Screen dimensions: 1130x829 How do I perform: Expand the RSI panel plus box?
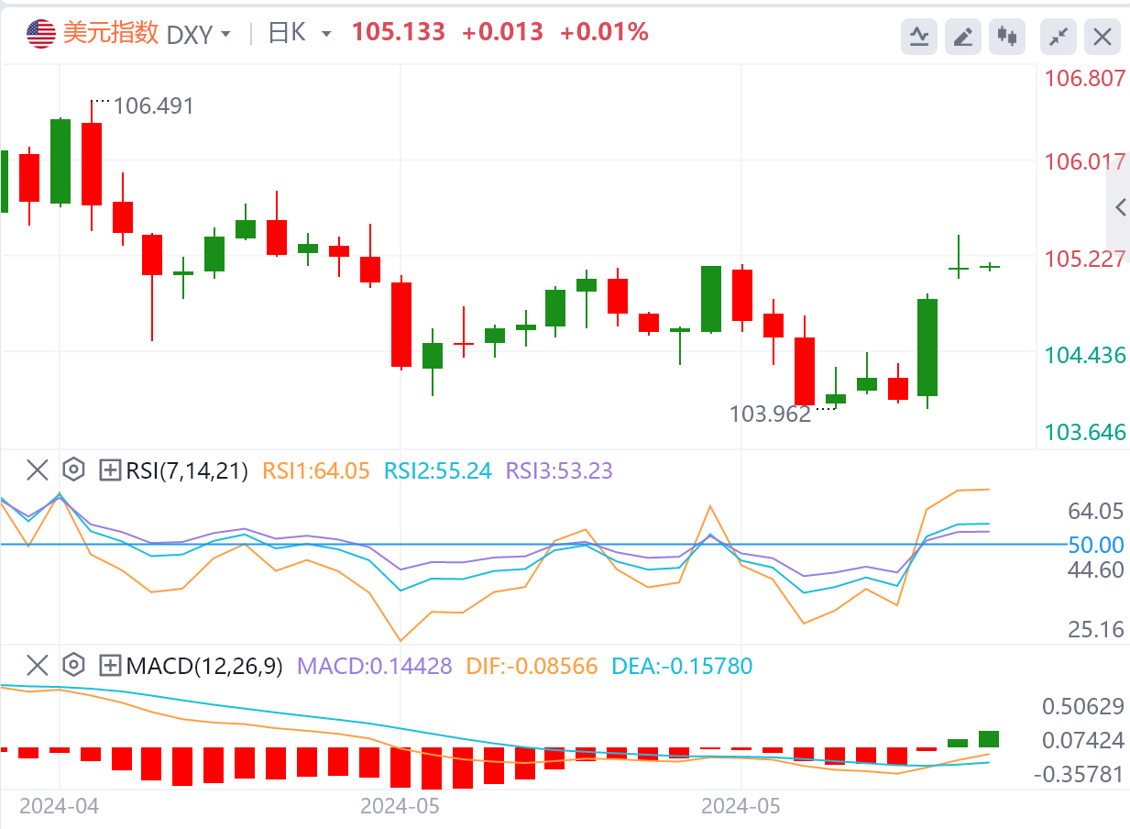110,471
